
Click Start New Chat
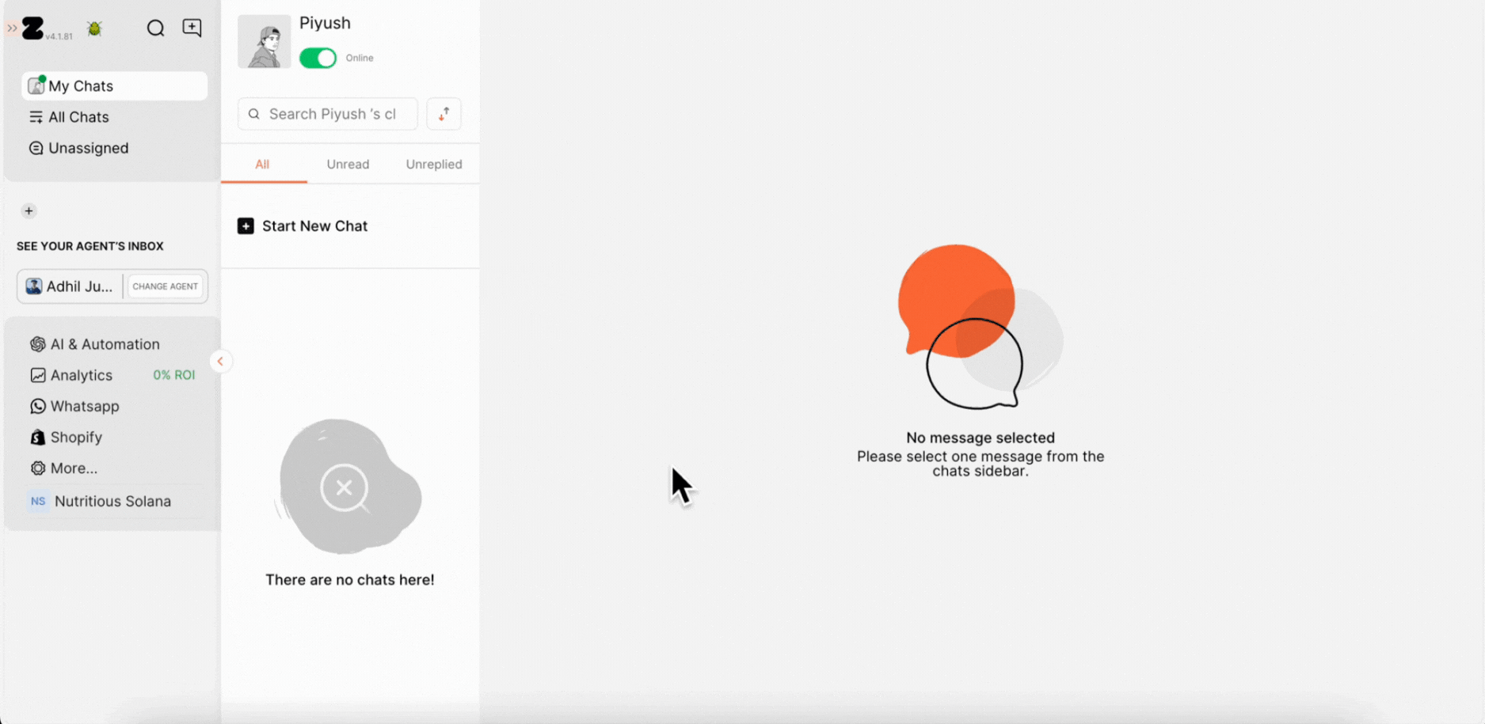(x=303, y=226)
